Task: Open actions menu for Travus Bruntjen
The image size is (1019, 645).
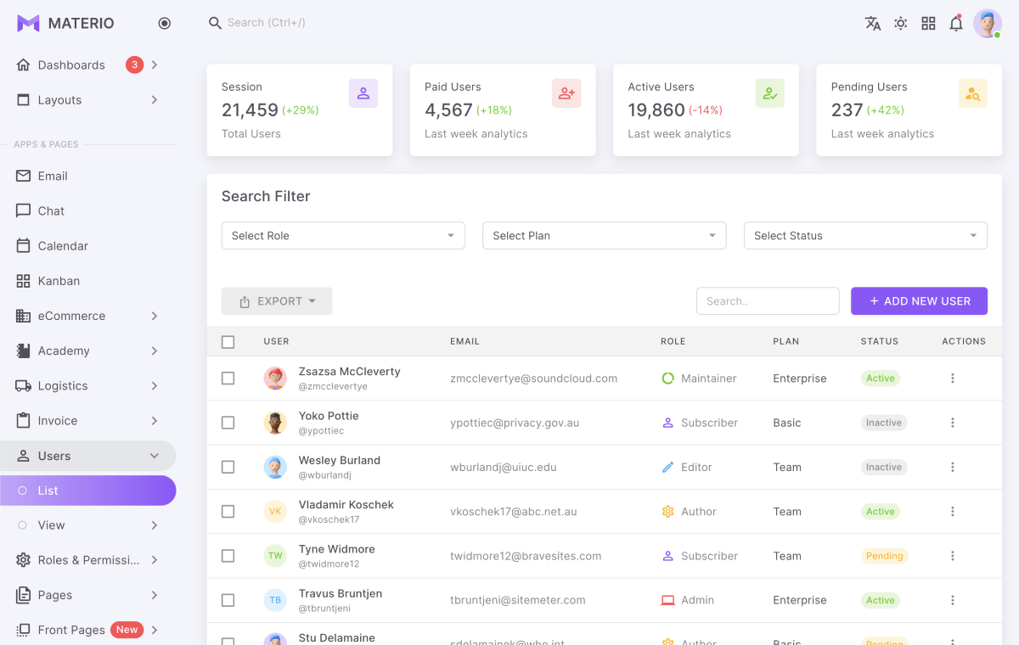Action: [x=953, y=600]
